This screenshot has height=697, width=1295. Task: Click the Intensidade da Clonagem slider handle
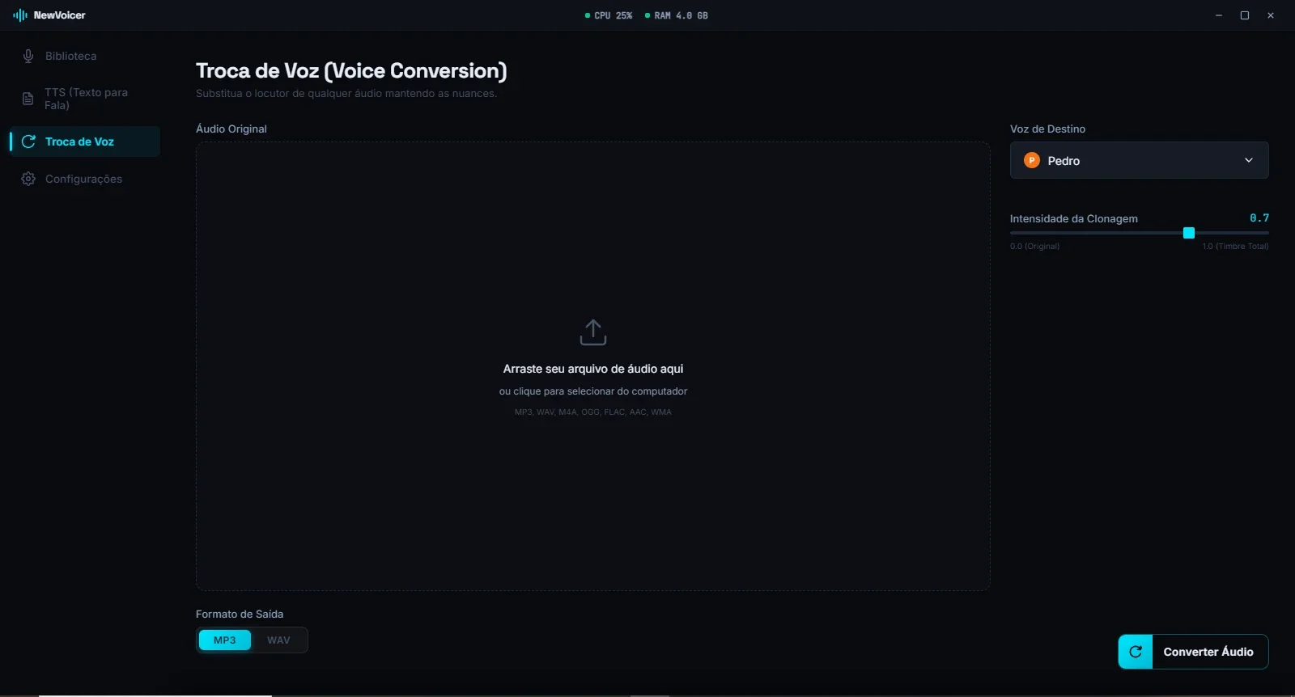1189,233
